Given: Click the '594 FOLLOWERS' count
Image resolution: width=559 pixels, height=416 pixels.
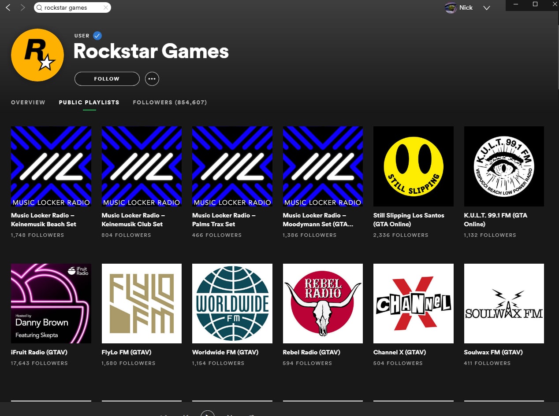Looking at the screenshot, I should tap(308, 363).
